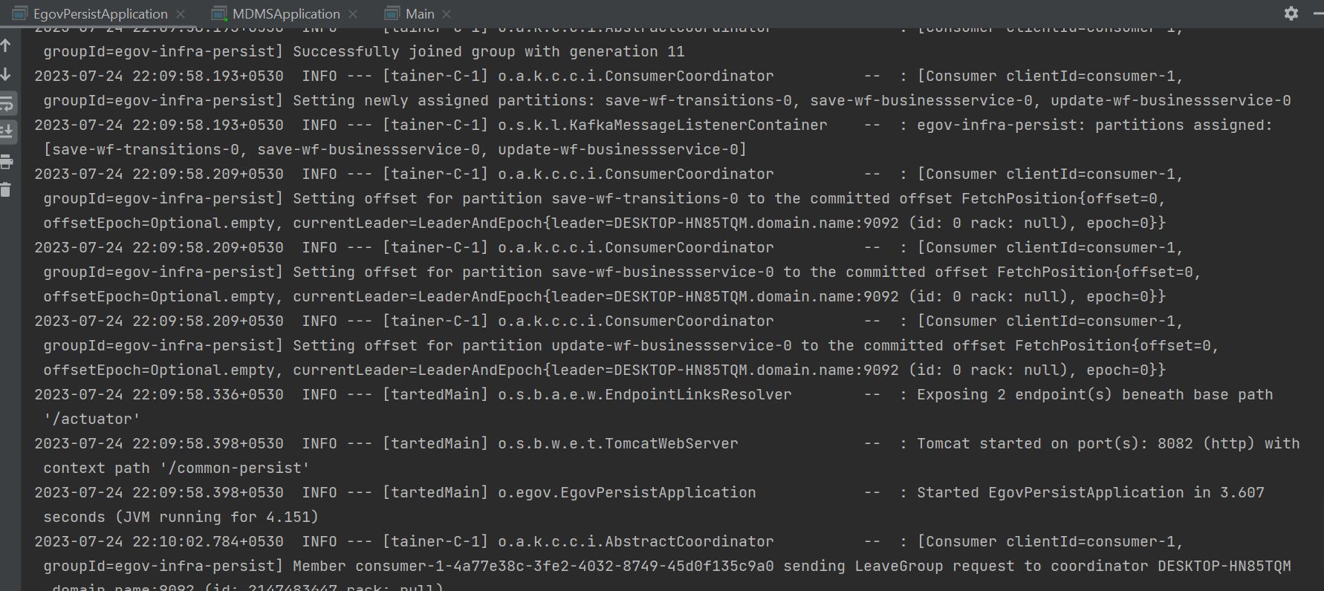Screen dimensions: 1324x591
Task: Click the 'Successfully joined group with generation 11' line
Action: [488, 51]
